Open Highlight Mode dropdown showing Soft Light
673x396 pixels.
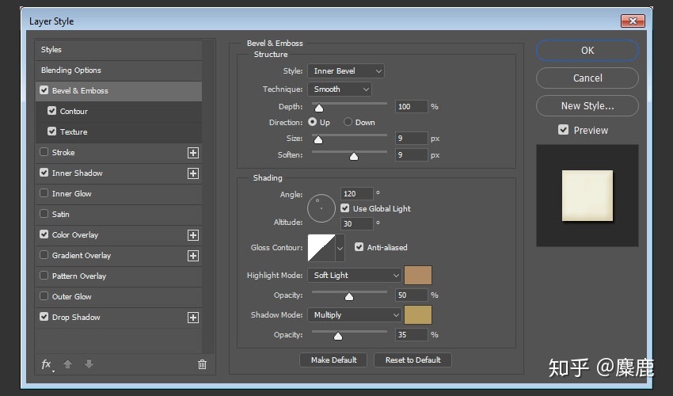point(355,276)
